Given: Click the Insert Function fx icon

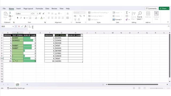Looking at the screenshot, I should 25,26.
